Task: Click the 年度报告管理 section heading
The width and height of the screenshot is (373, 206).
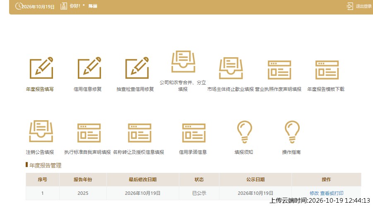Action: click(46, 165)
